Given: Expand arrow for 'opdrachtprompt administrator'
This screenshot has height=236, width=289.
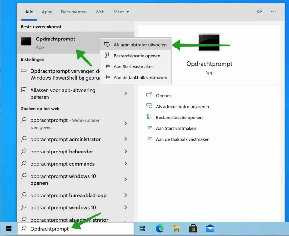Looking at the screenshot, I should 126,139.
